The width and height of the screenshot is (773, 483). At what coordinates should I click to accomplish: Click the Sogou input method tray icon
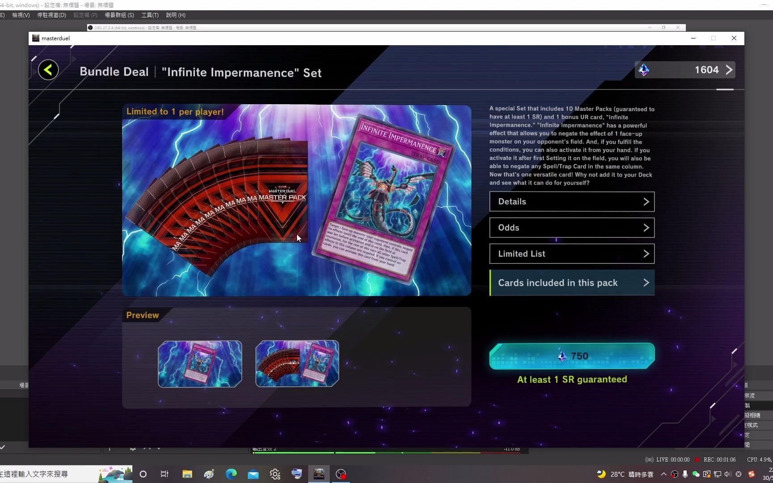(752, 474)
